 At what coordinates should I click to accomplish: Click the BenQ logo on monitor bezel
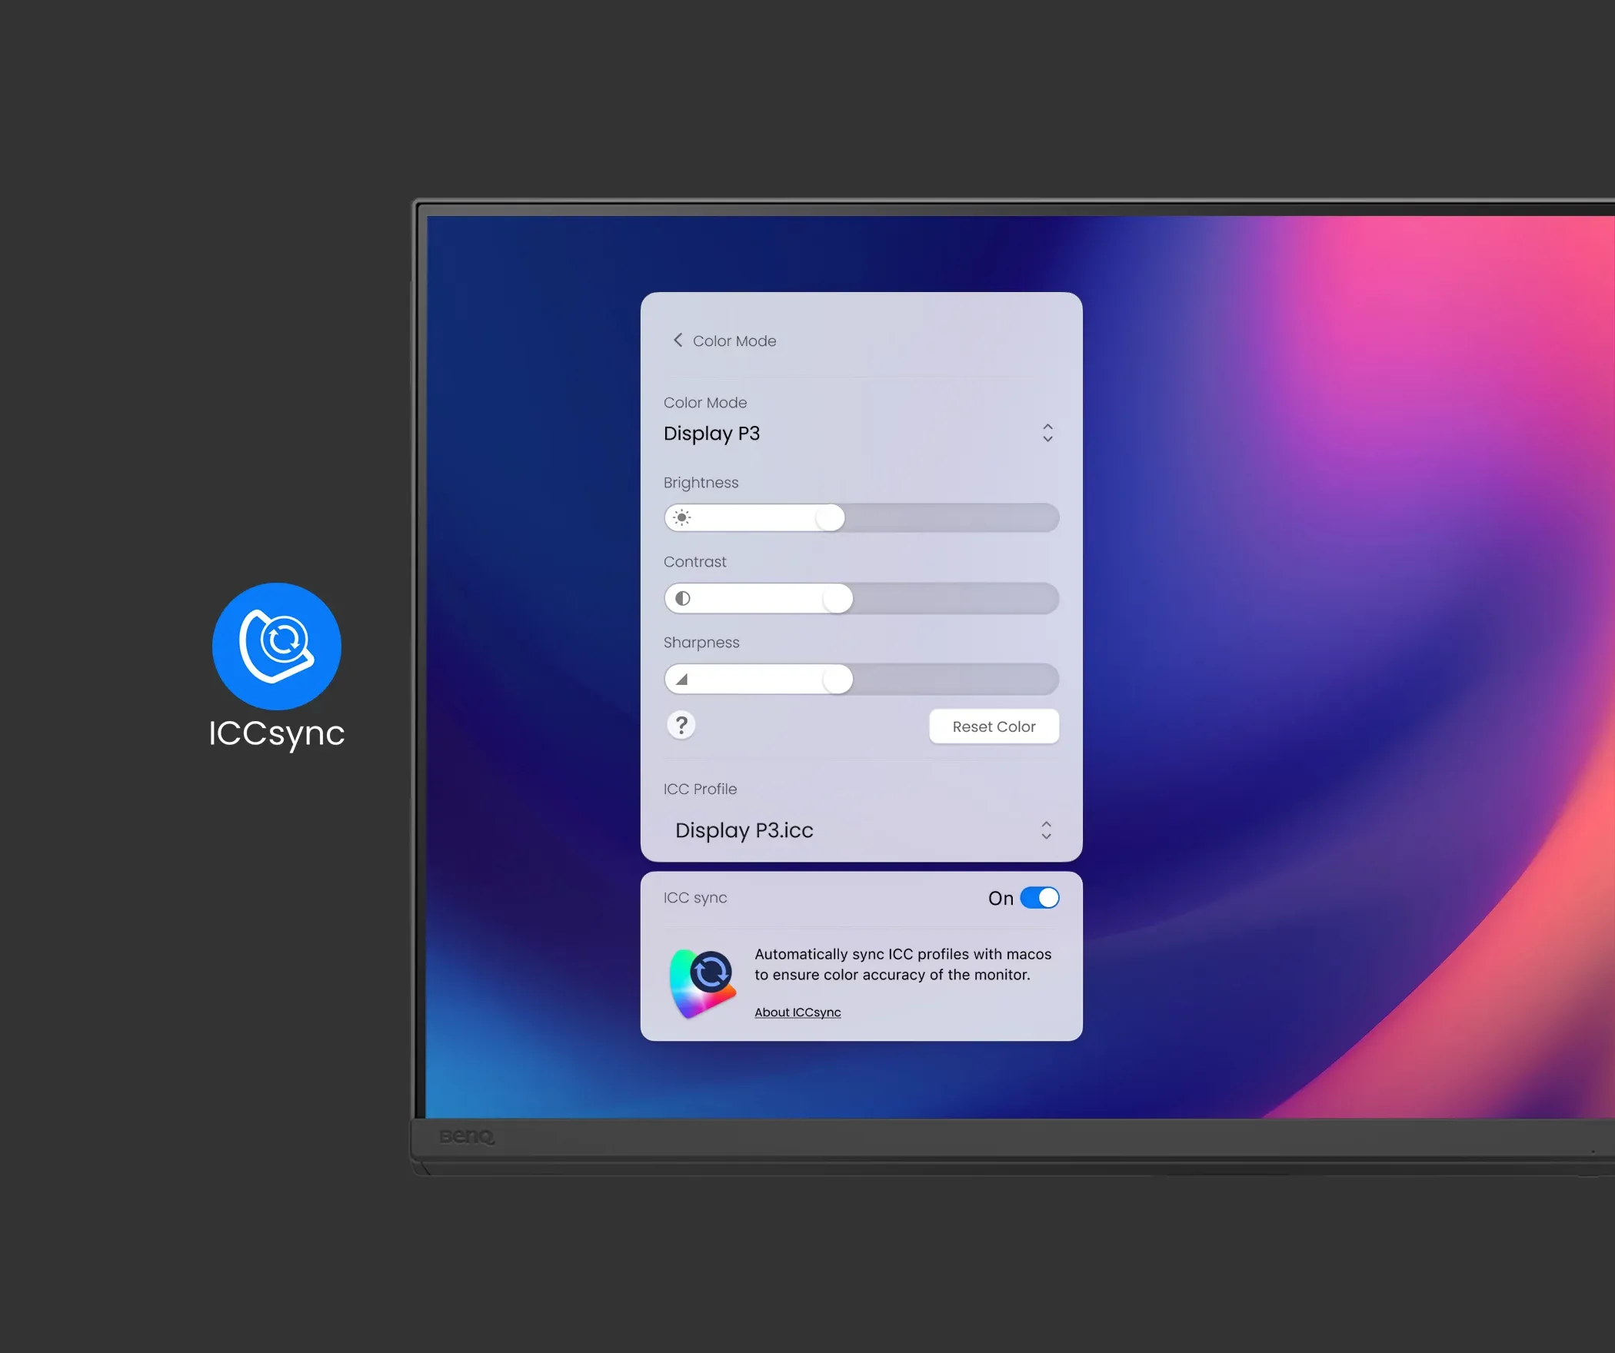[467, 1136]
